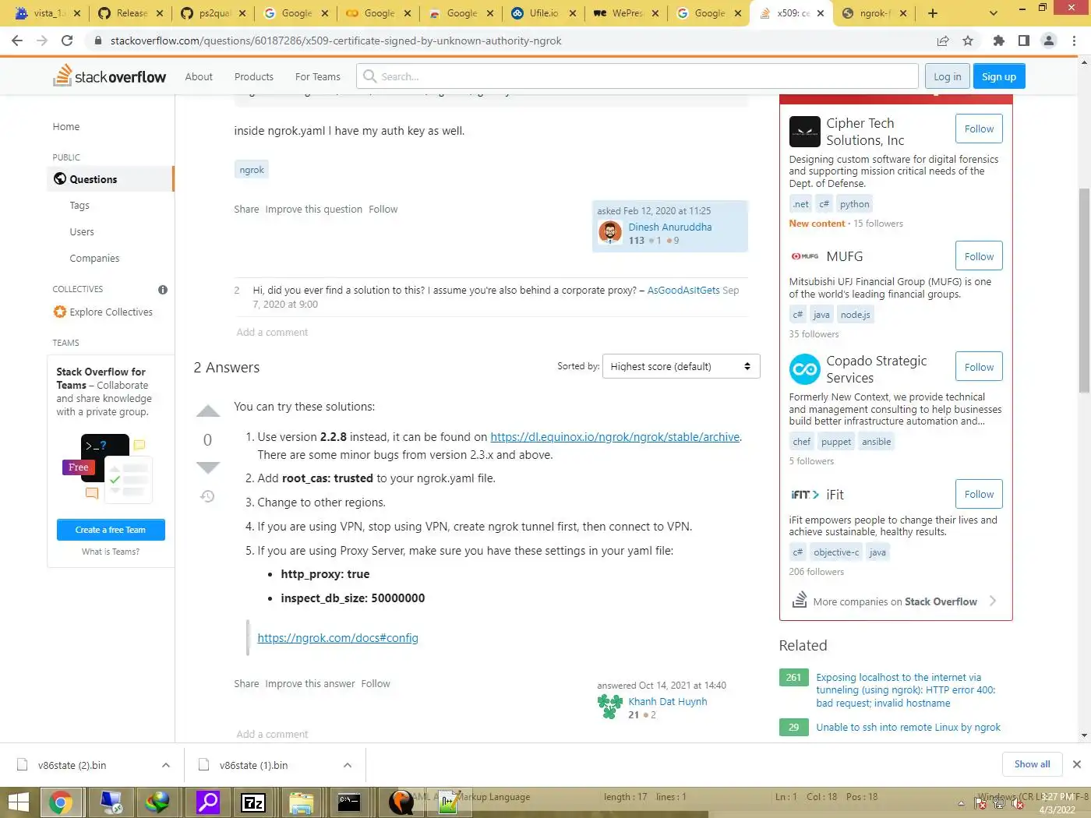
Task: Select Companies in the left sidebar
Action: (x=94, y=259)
